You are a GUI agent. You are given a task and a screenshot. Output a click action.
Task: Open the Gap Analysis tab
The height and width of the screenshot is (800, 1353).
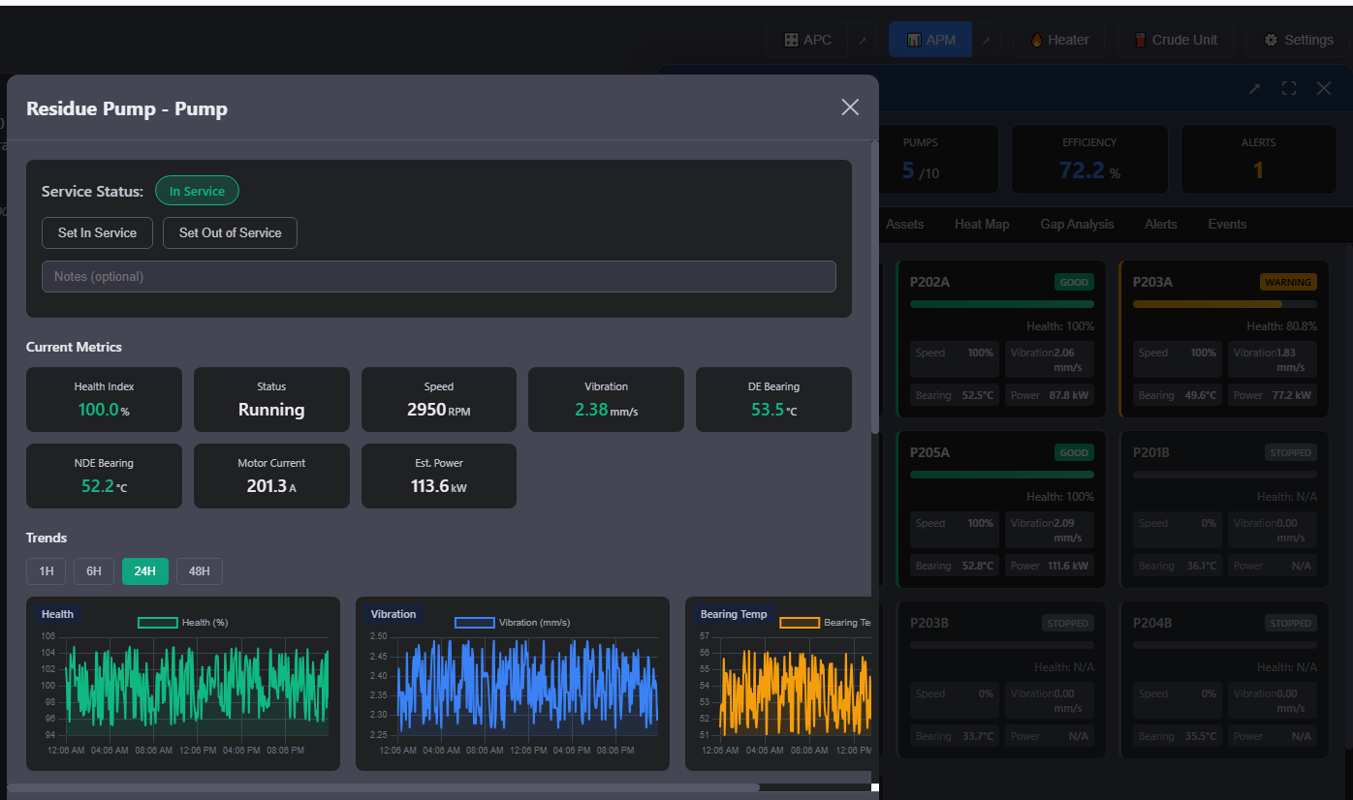[x=1077, y=224]
